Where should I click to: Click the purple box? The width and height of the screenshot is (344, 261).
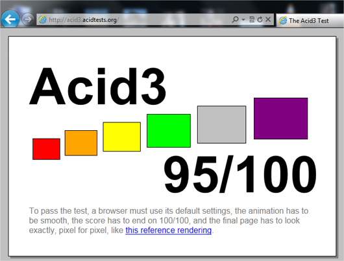pos(280,119)
